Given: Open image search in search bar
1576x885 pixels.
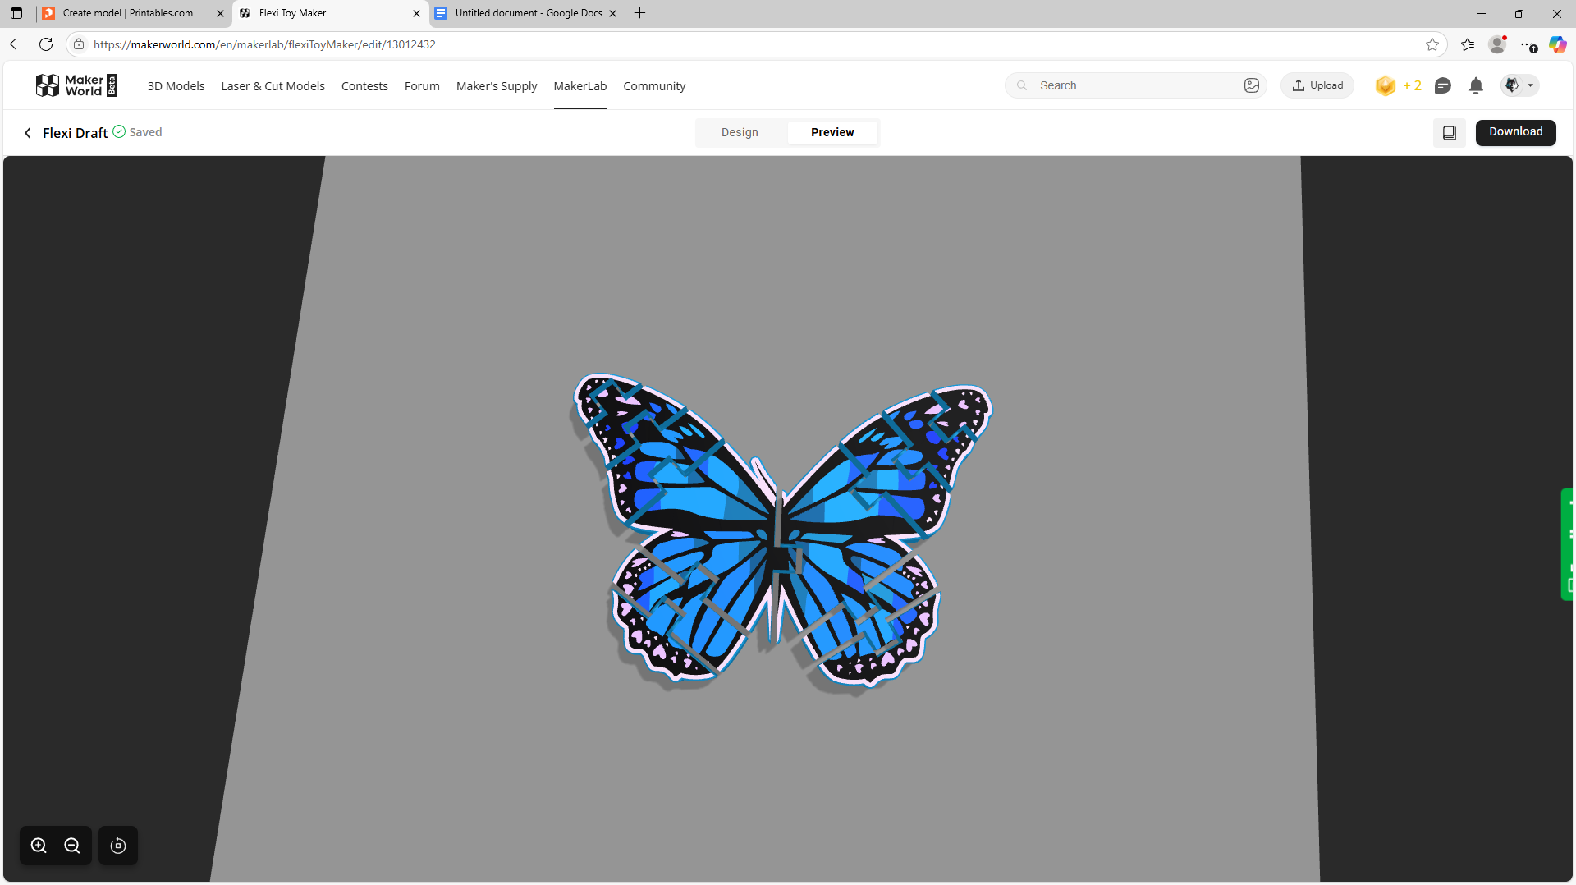Looking at the screenshot, I should [x=1252, y=85].
